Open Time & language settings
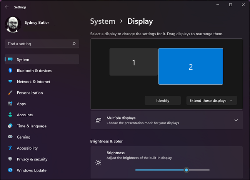This screenshot has height=180, width=250. [x=32, y=126]
